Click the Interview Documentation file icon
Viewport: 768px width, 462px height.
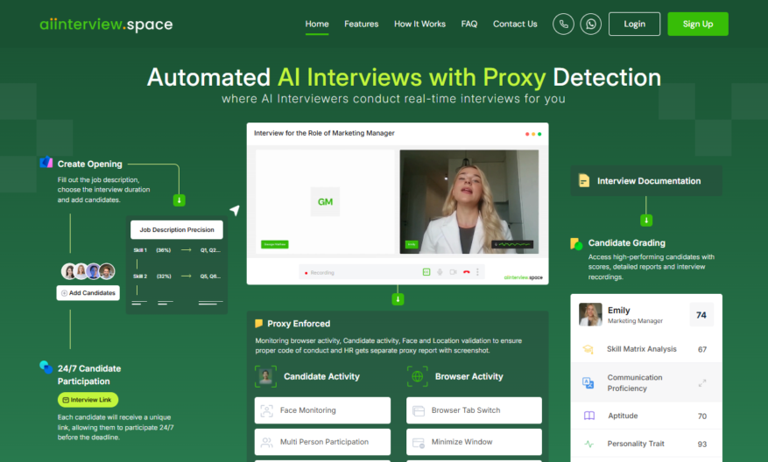point(584,180)
